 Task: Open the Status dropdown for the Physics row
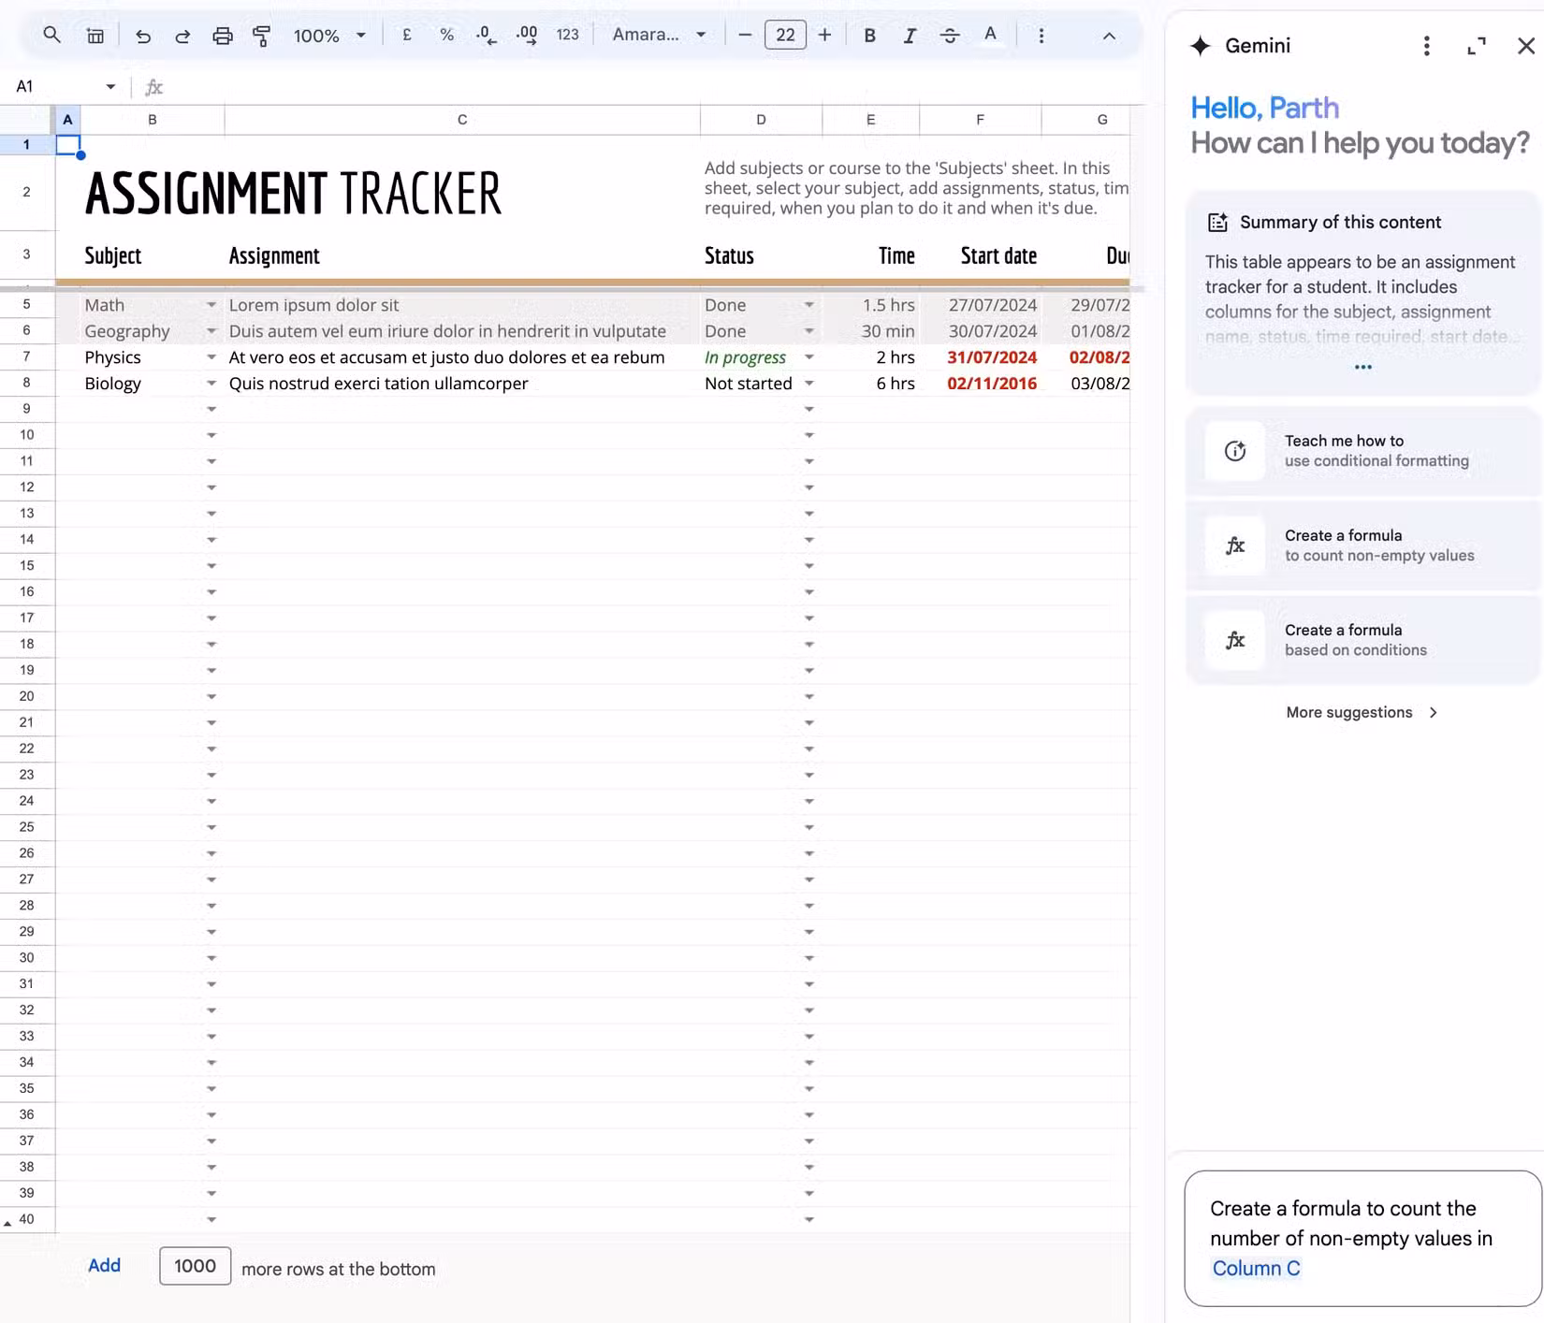808,357
